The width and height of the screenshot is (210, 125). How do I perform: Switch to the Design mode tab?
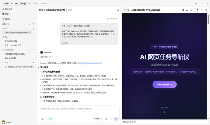[x=23, y=4]
